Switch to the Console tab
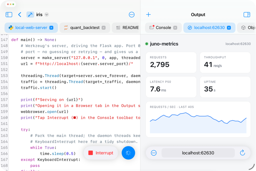 (x=163, y=28)
